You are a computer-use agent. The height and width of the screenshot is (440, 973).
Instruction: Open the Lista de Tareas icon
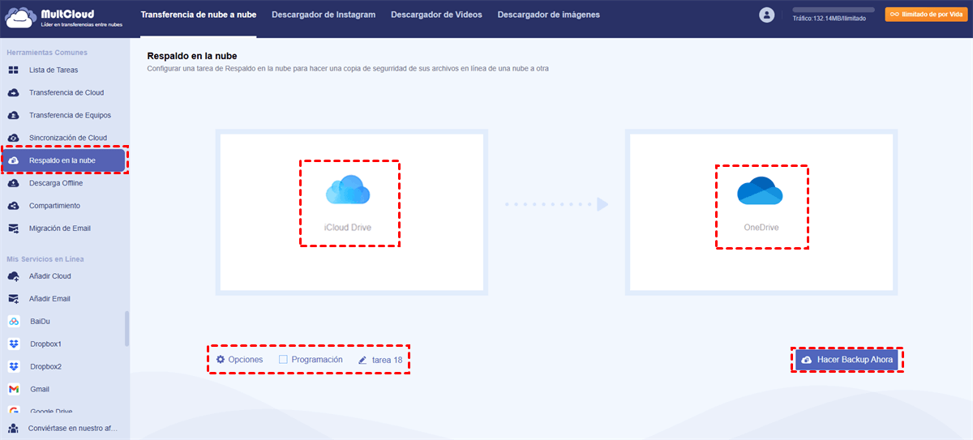[14, 70]
